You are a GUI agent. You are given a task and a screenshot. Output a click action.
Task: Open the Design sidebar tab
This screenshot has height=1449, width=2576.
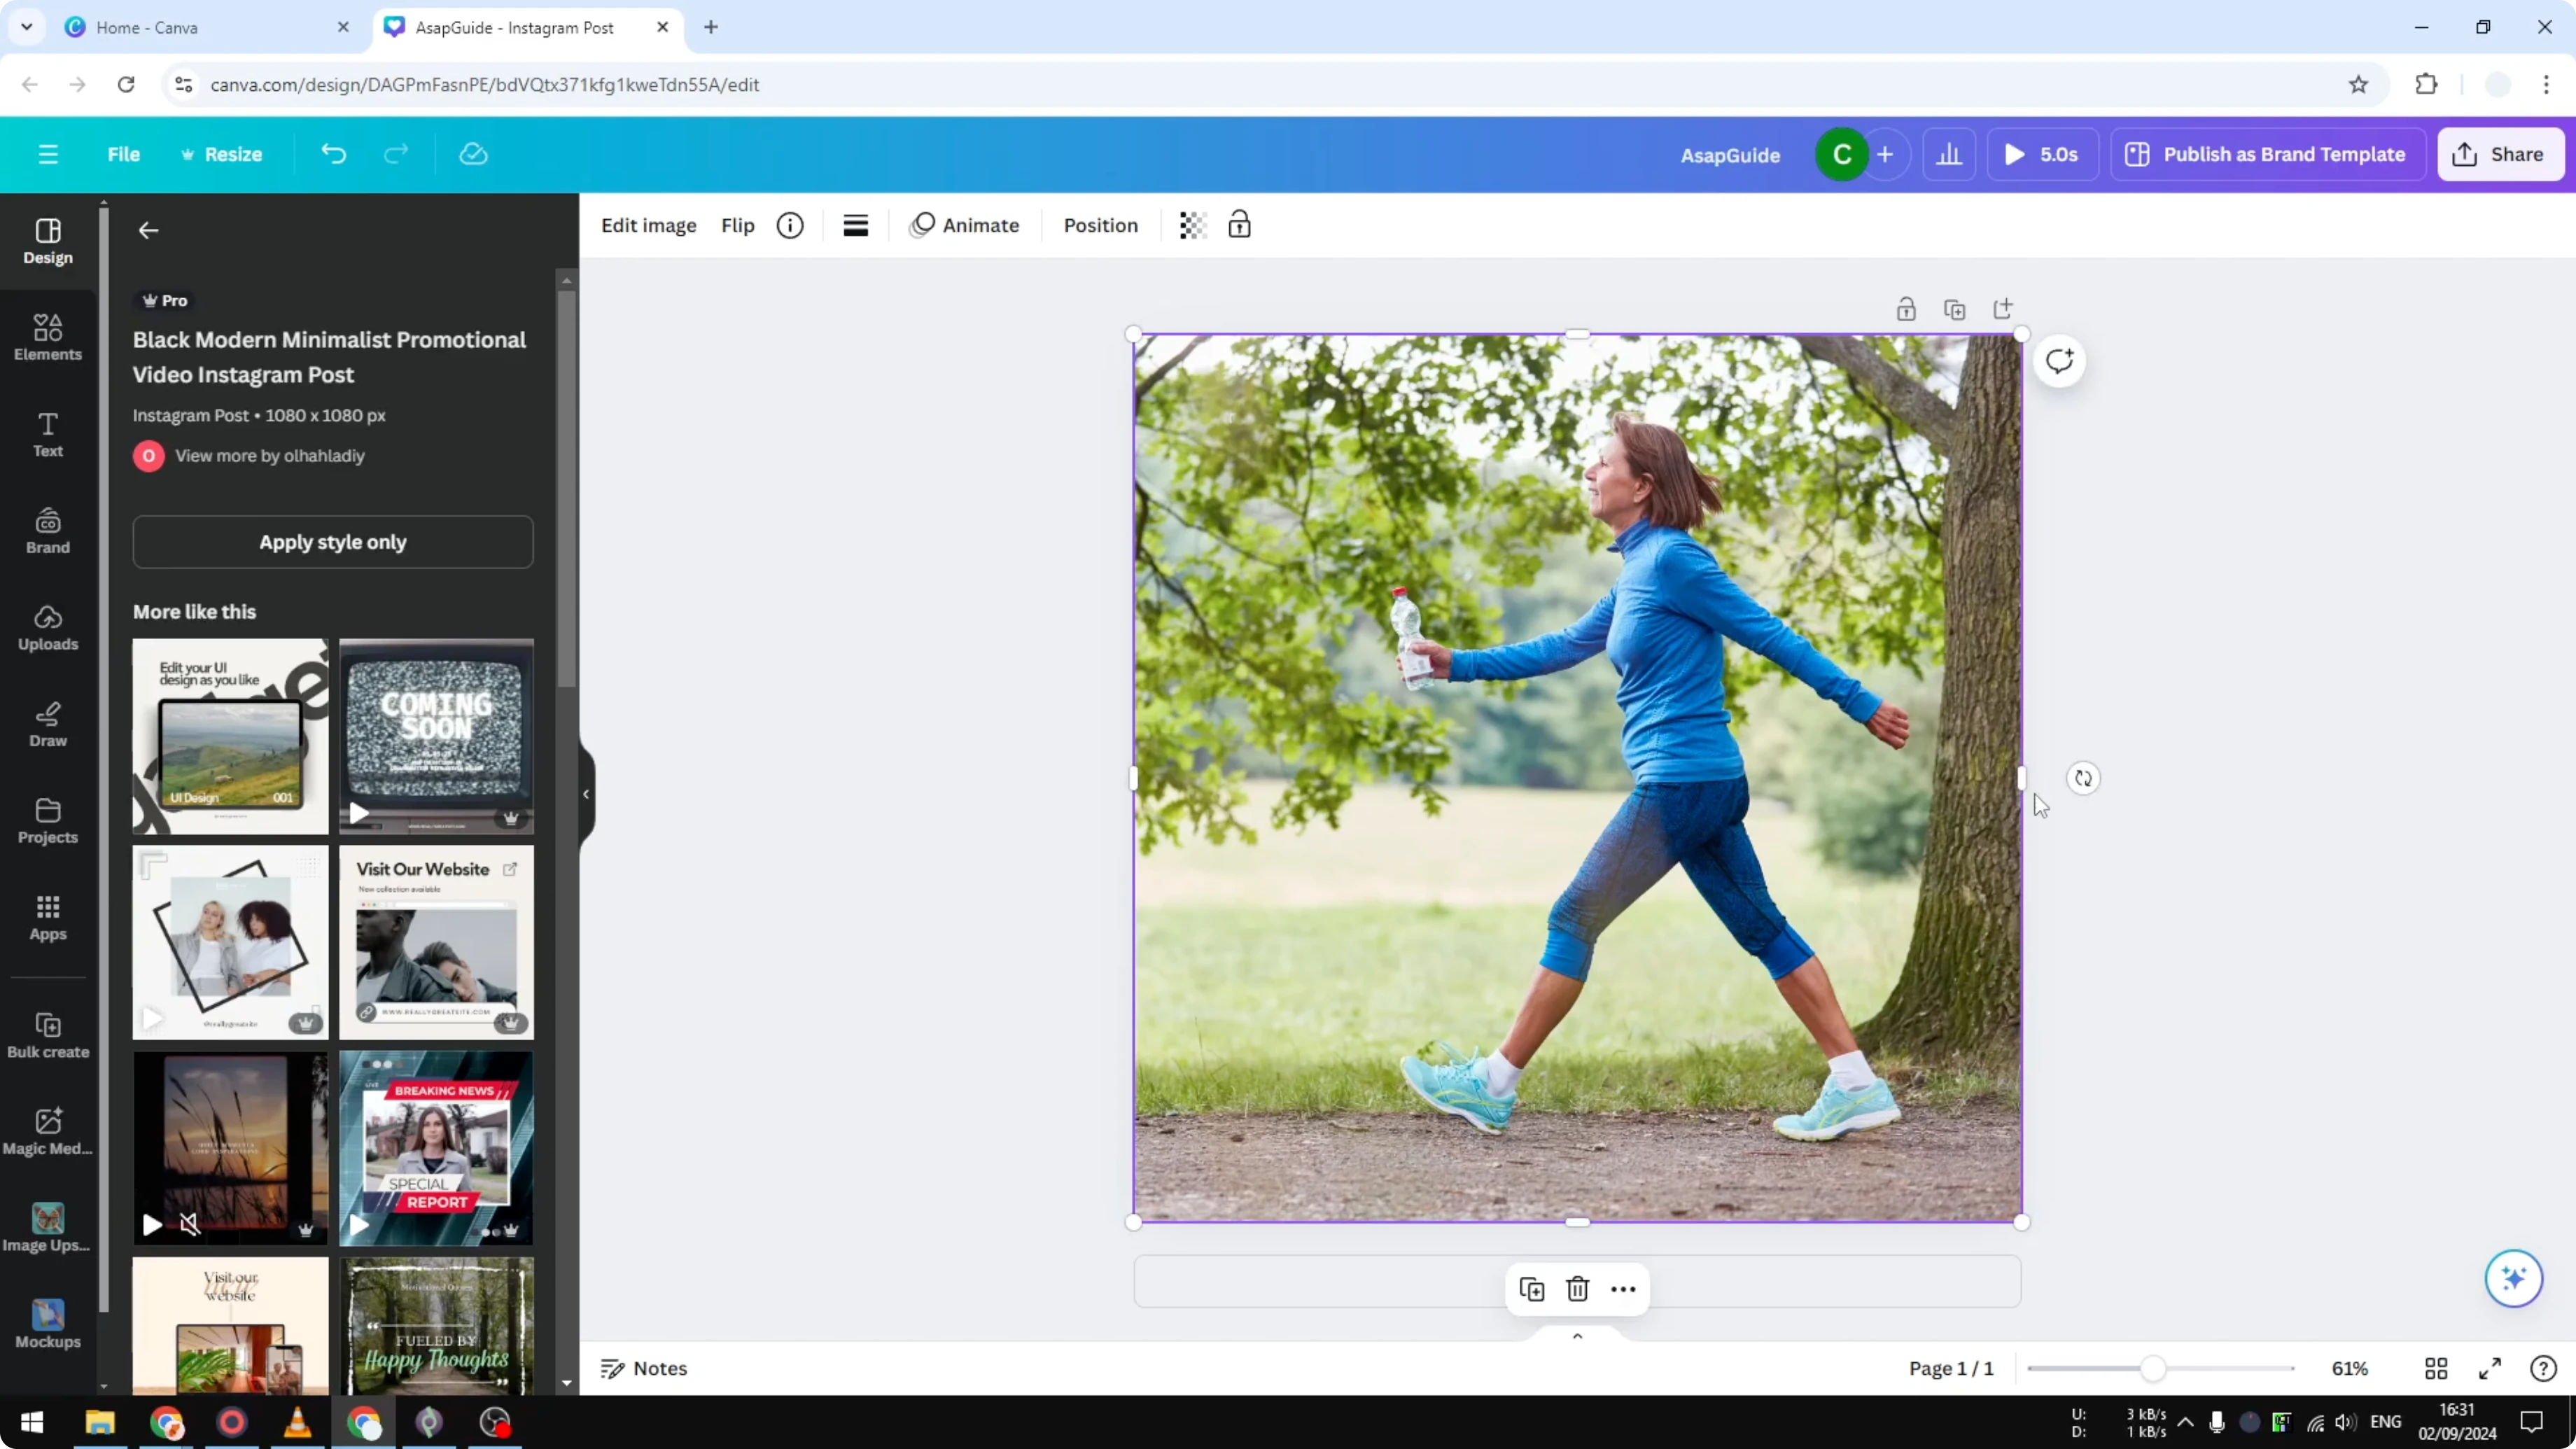[48, 242]
